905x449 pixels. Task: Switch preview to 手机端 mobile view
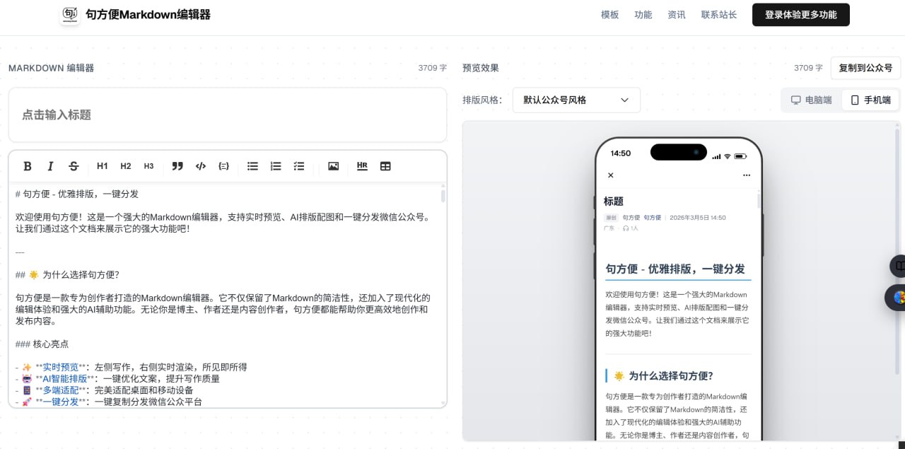[870, 100]
